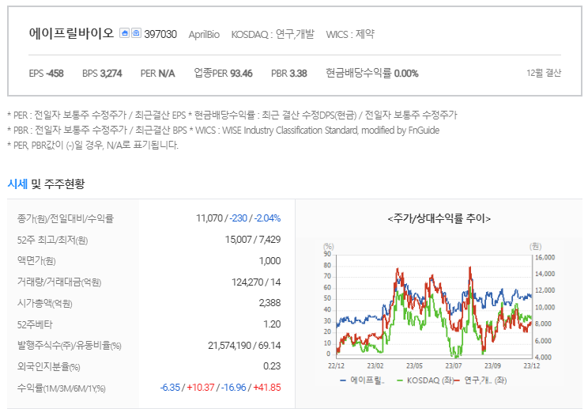Screen dimensions: 588x409
Task: Click the +41.85 one-year return
Action: point(267,387)
